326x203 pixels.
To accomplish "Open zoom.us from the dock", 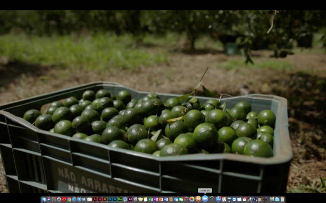I will point(205,199).
